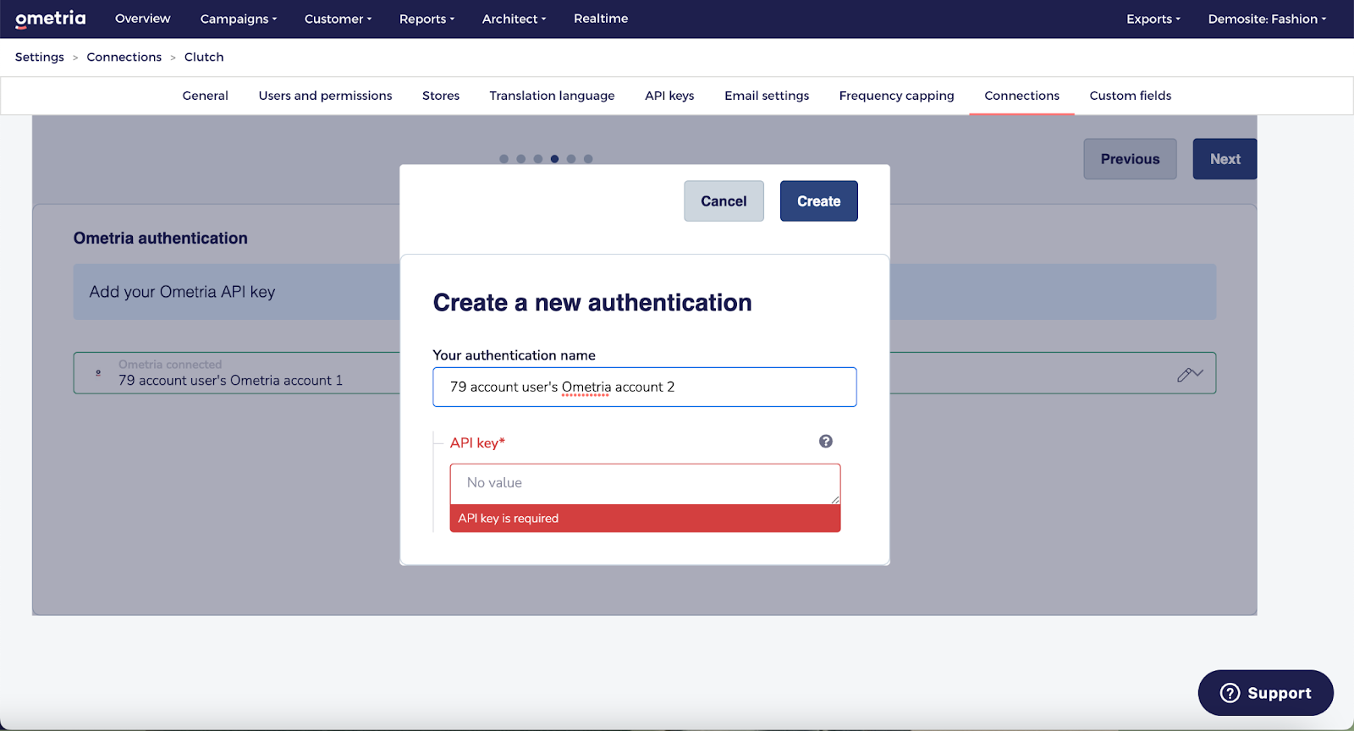Click the Support question mark icon
This screenshot has width=1354, height=731.
1230,693
